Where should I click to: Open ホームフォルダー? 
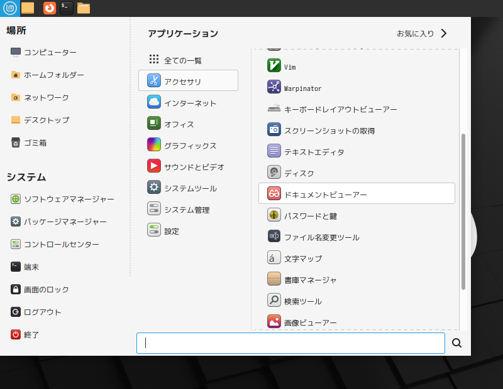click(x=47, y=75)
